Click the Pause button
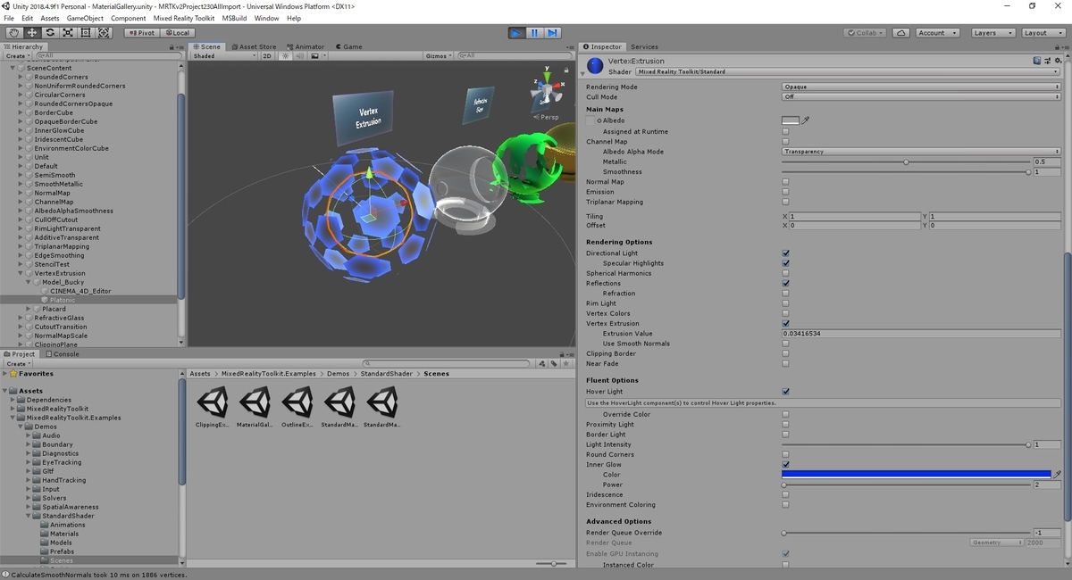This screenshot has height=580, width=1072. [534, 33]
